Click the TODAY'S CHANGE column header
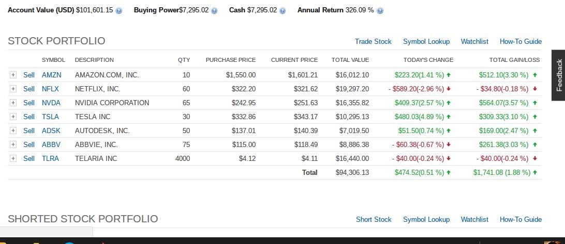Image resolution: width=565 pixels, height=244 pixels. click(428, 60)
